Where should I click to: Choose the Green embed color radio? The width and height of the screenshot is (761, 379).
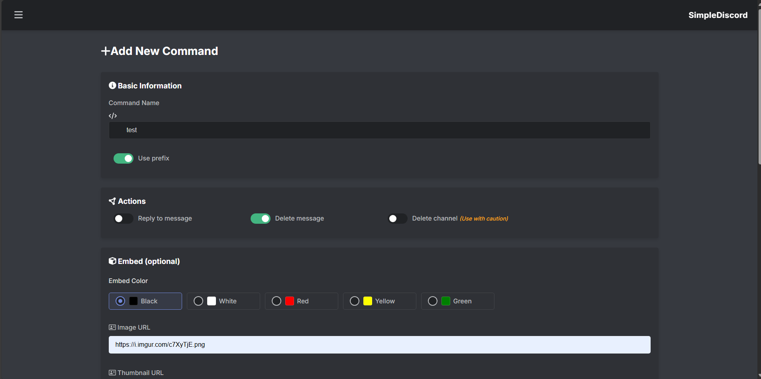click(x=433, y=301)
